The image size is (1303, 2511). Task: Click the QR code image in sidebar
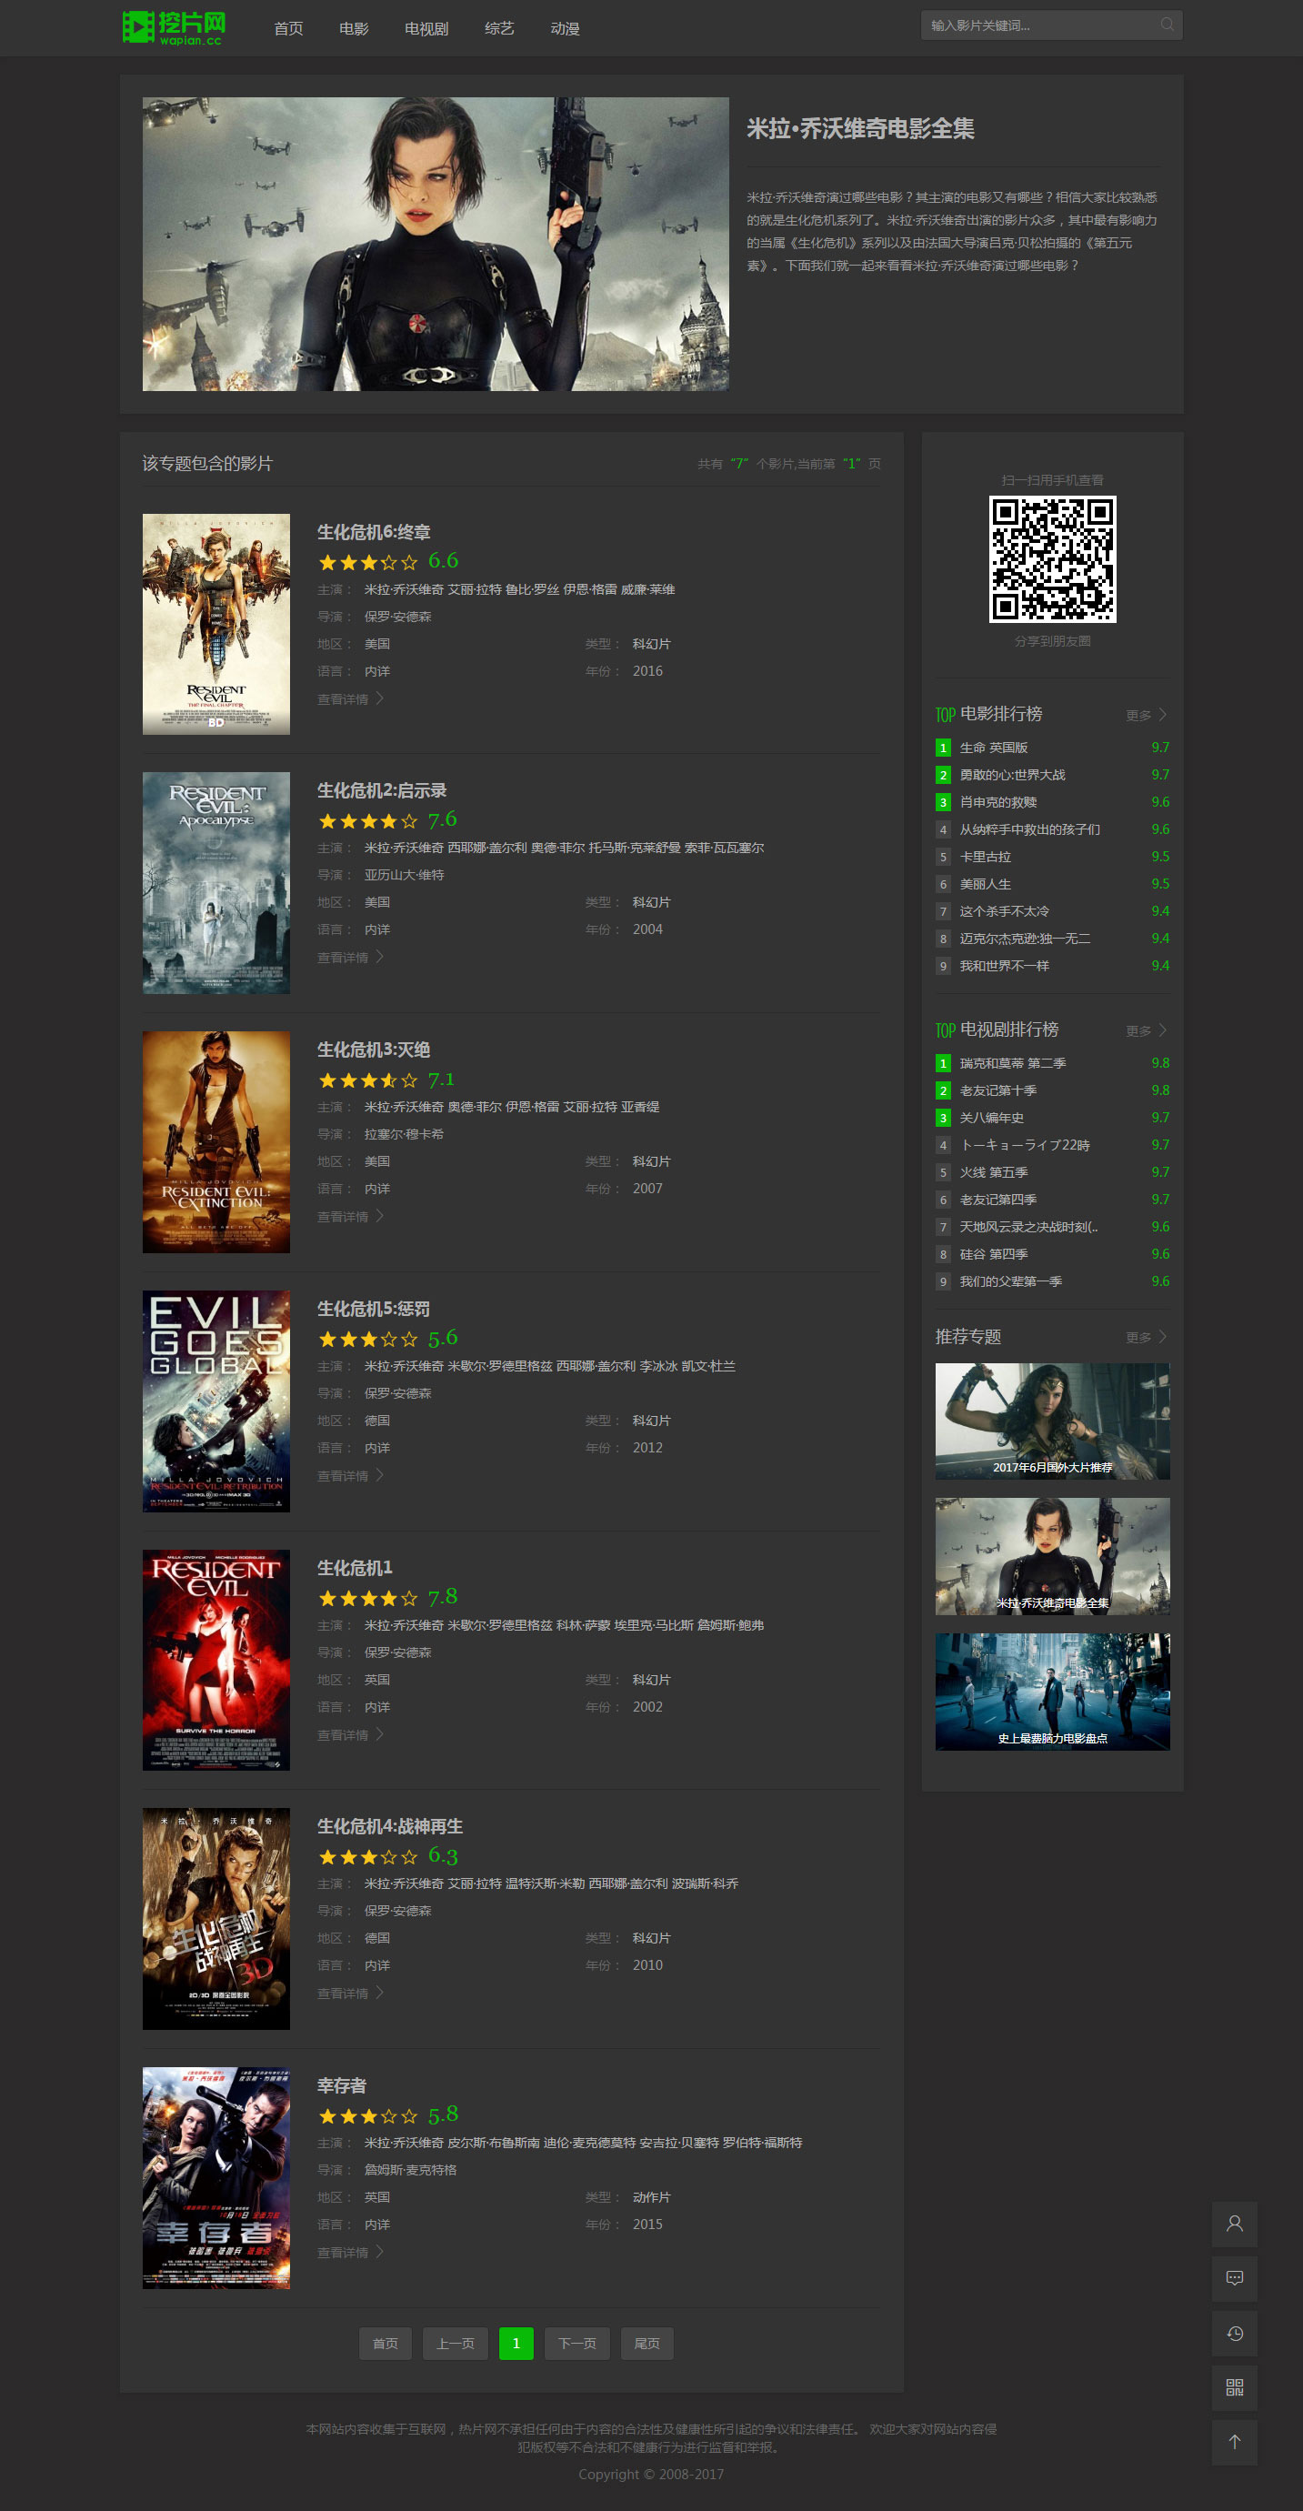(x=1053, y=558)
